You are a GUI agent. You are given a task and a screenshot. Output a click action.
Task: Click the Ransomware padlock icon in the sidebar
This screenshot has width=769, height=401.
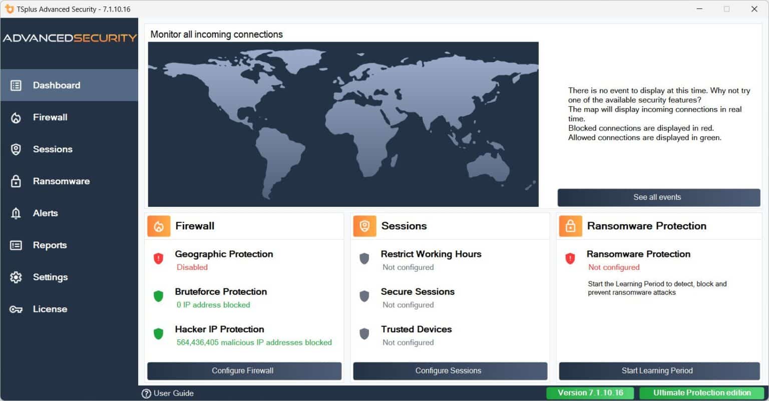16,181
